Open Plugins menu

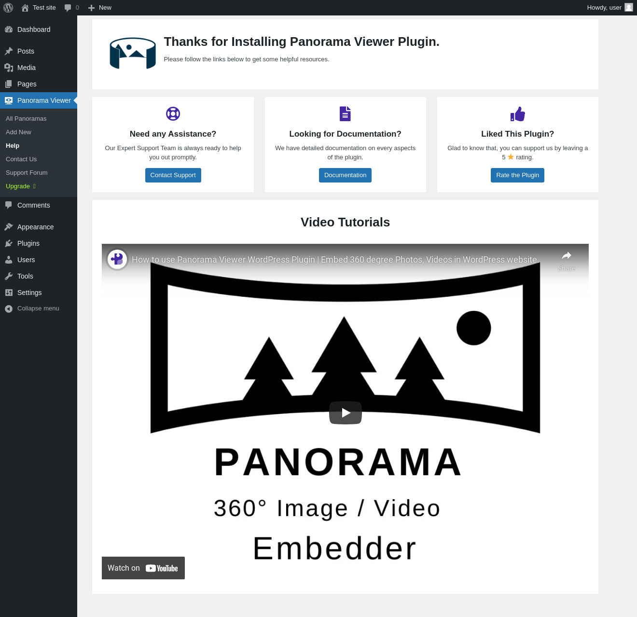pyautogui.click(x=39, y=243)
